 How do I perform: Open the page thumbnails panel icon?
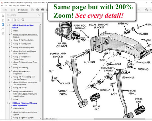(x=3, y=20)
